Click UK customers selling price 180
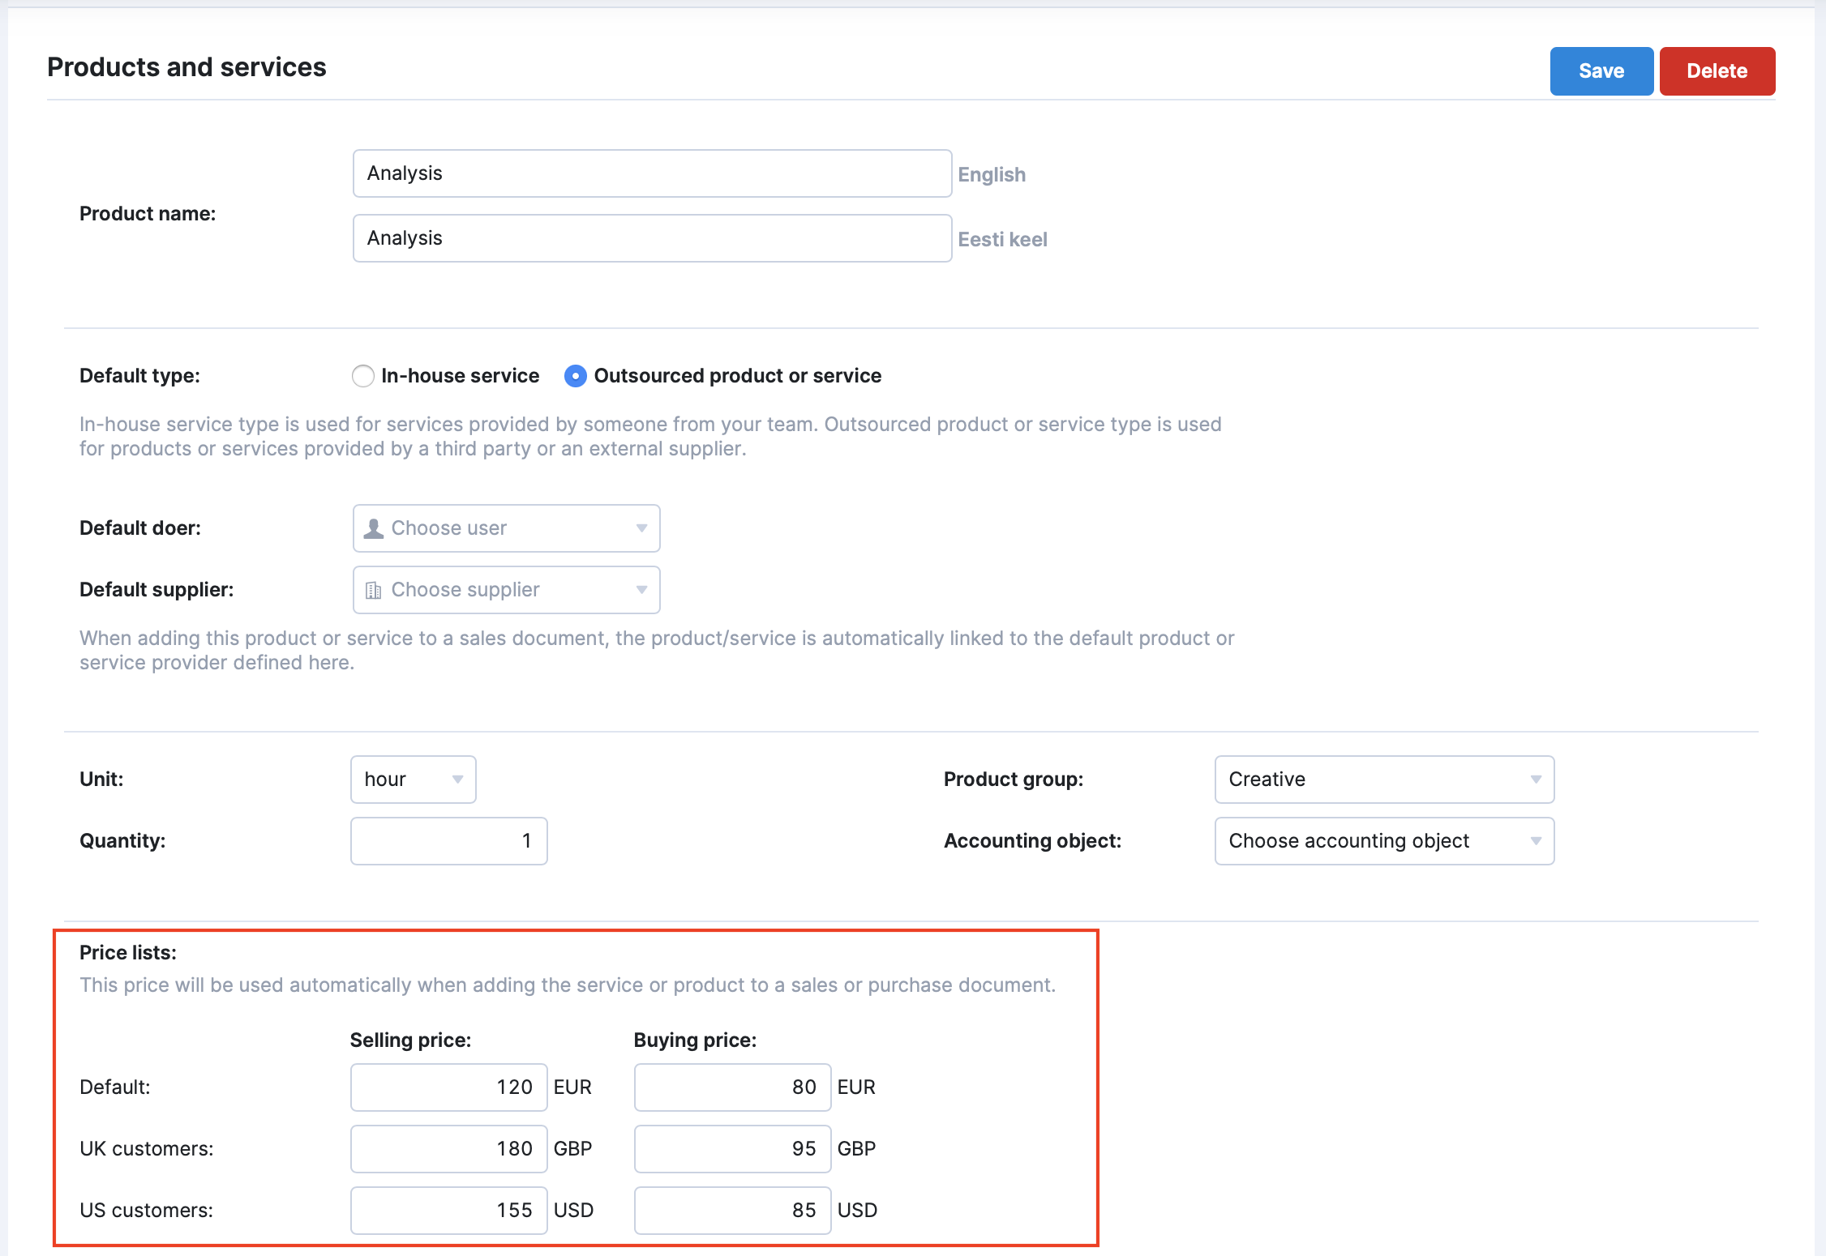Screen dimensions: 1826x1256 coord(448,1149)
